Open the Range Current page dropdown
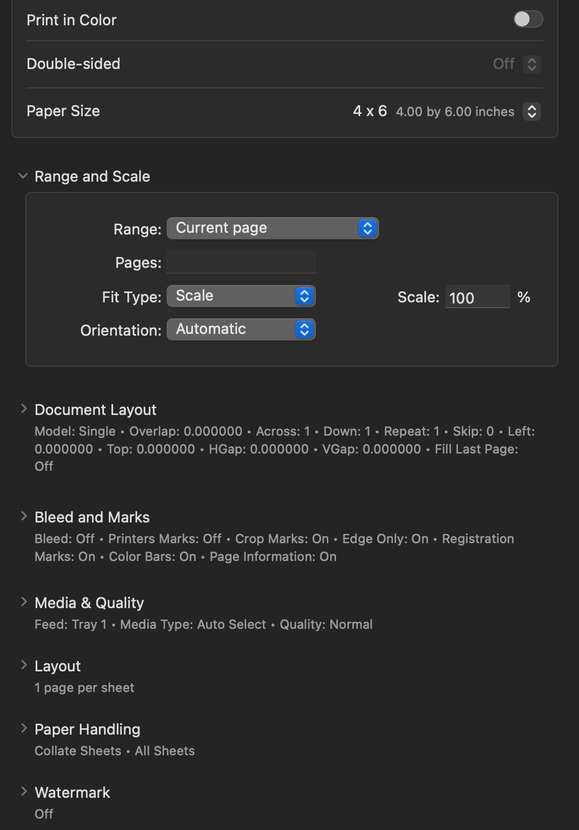 coord(272,228)
